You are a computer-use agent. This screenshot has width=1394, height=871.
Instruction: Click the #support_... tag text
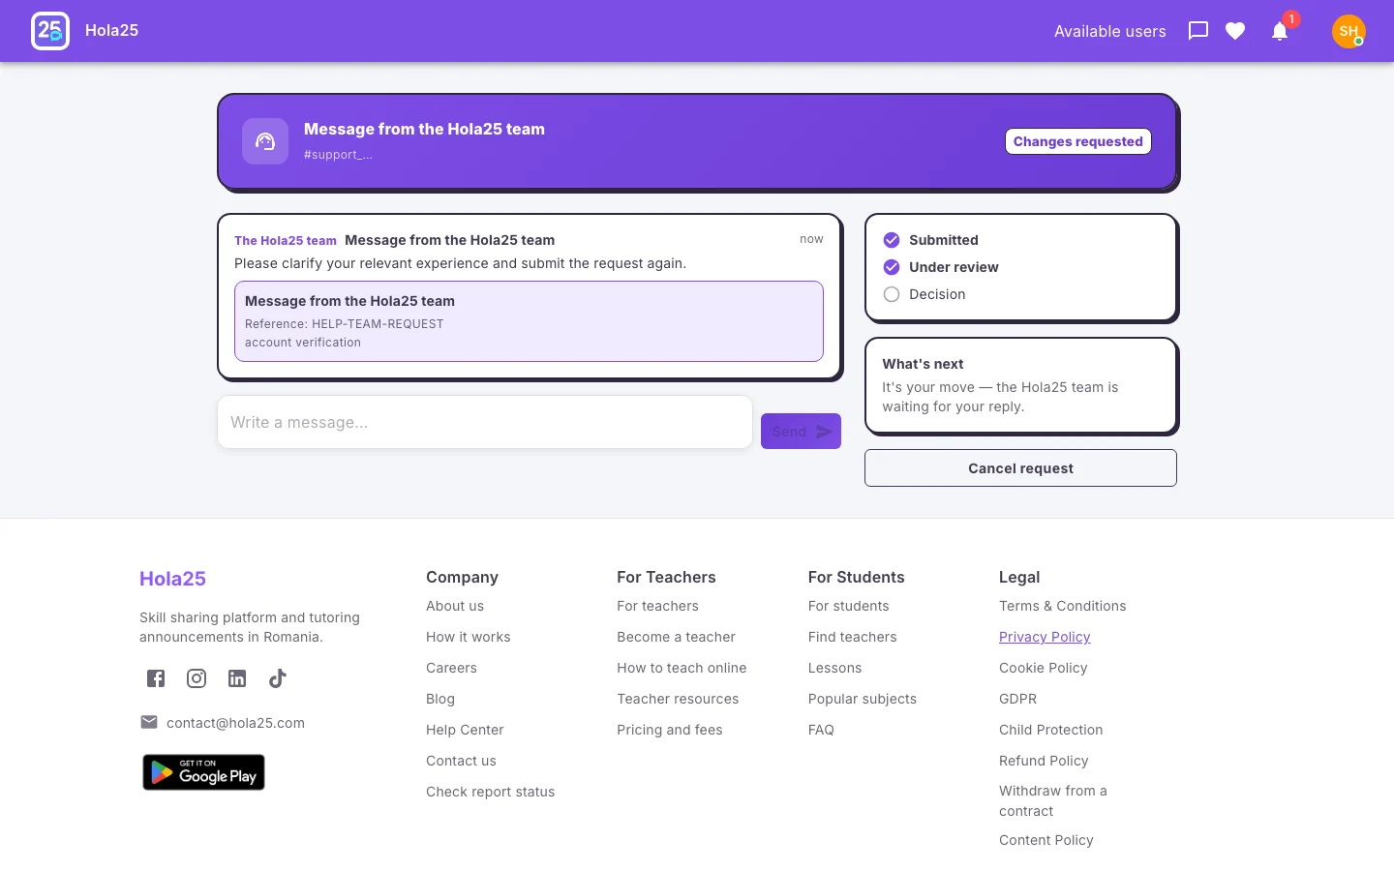pyautogui.click(x=338, y=155)
